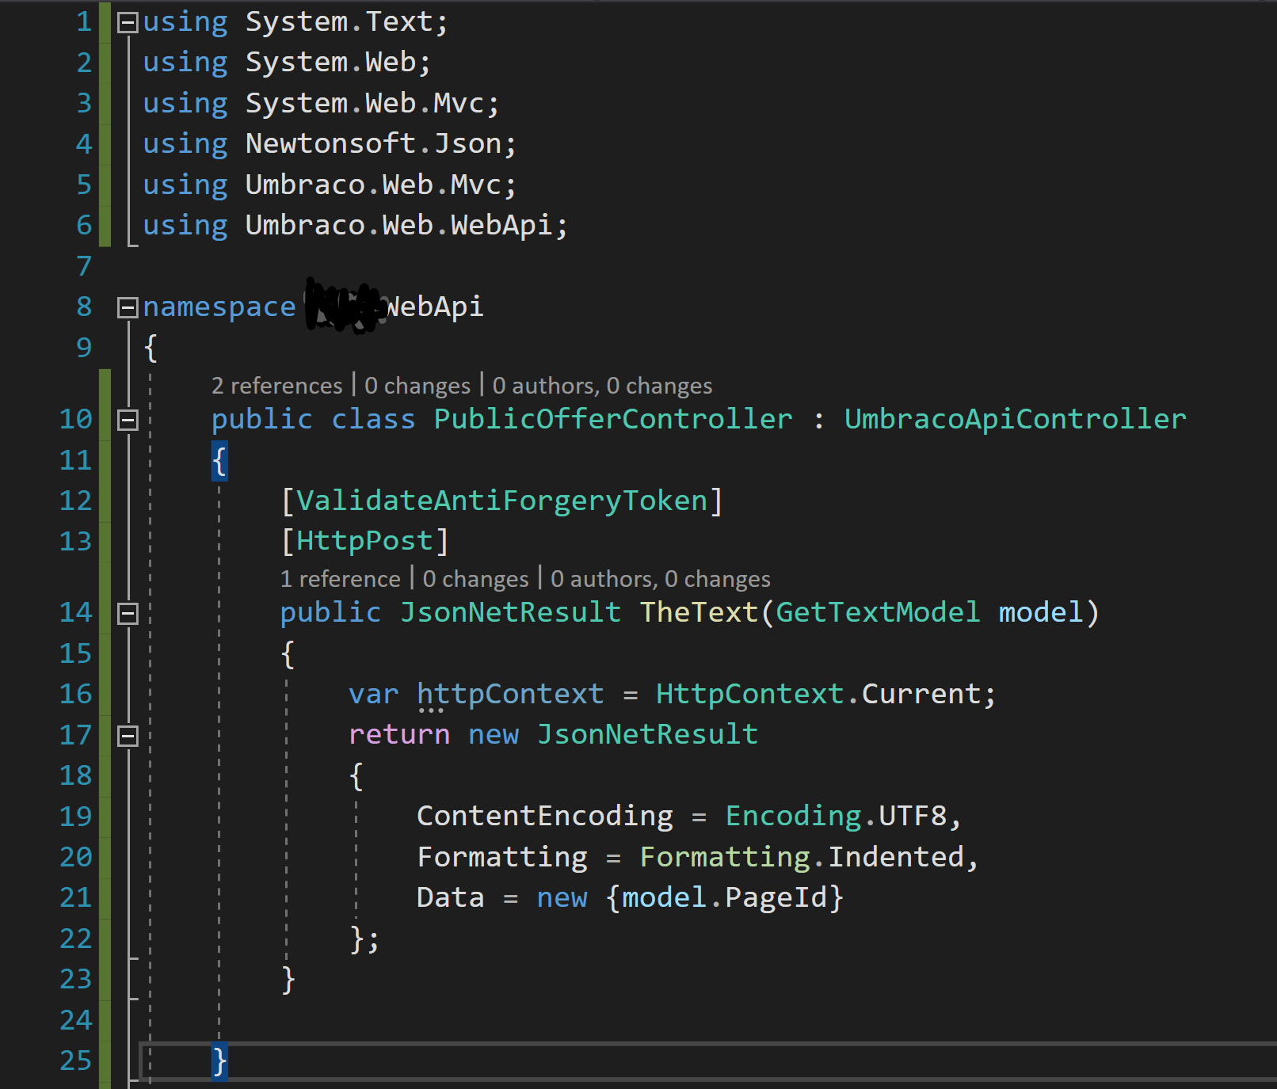Click the highlighted closing brace on line 25
Viewport: 1277px width, 1089px height.
click(x=219, y=1060)
